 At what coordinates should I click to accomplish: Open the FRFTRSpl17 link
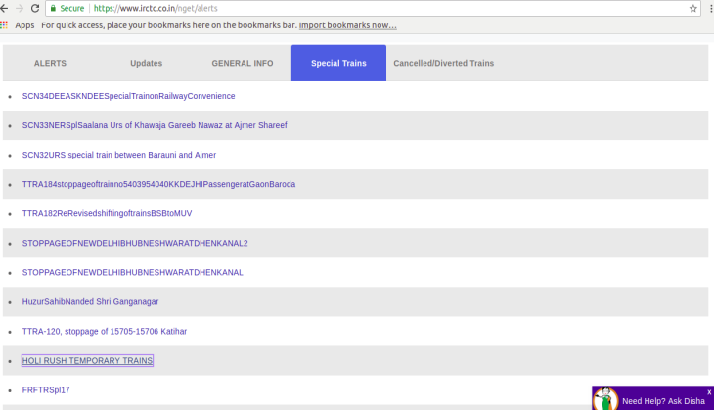(x=46, y=390)
